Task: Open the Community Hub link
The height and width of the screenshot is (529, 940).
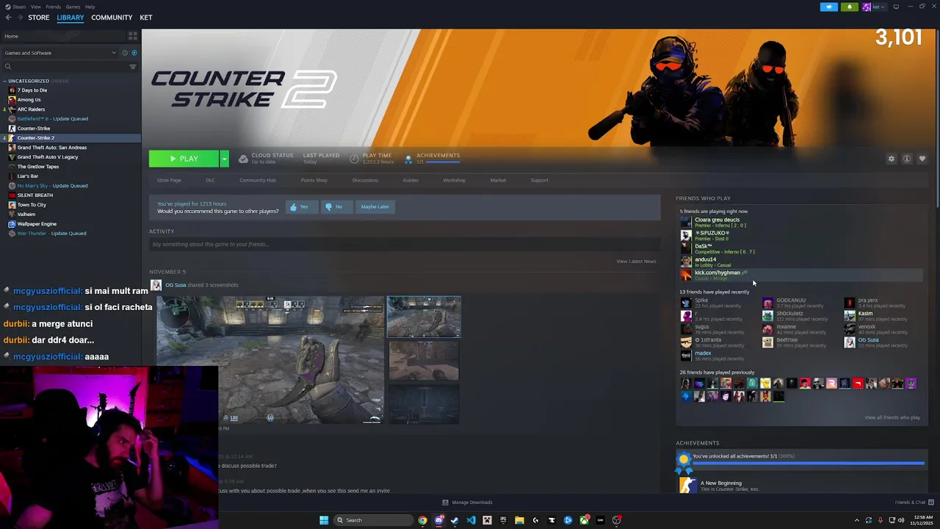Action: click(x=258, y=180)
